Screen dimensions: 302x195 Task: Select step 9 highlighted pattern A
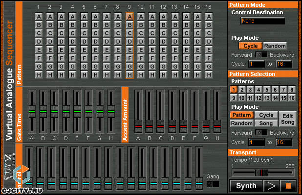129,17
